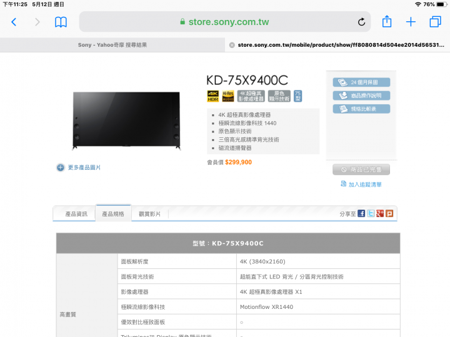Tap the TV product image
Viewport: 450px width, 337px height.
click(x=126, y=120)
